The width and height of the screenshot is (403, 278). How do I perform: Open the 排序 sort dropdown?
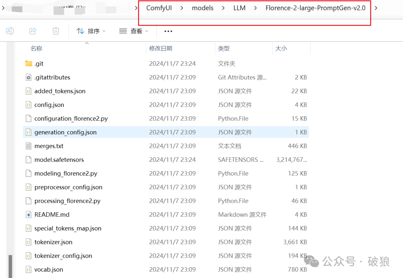tap(91, 31)
